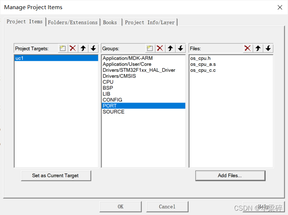Move file down in Files list
The width and height of the screenshot is (288, 215).
268,48
